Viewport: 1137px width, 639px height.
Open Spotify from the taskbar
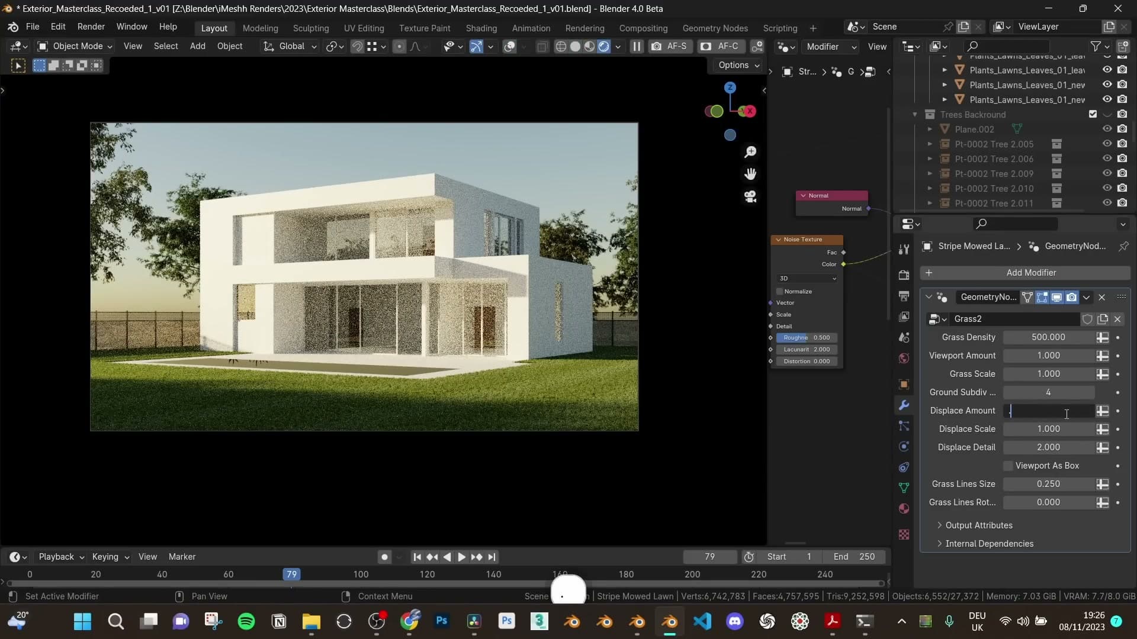(246, 621)
